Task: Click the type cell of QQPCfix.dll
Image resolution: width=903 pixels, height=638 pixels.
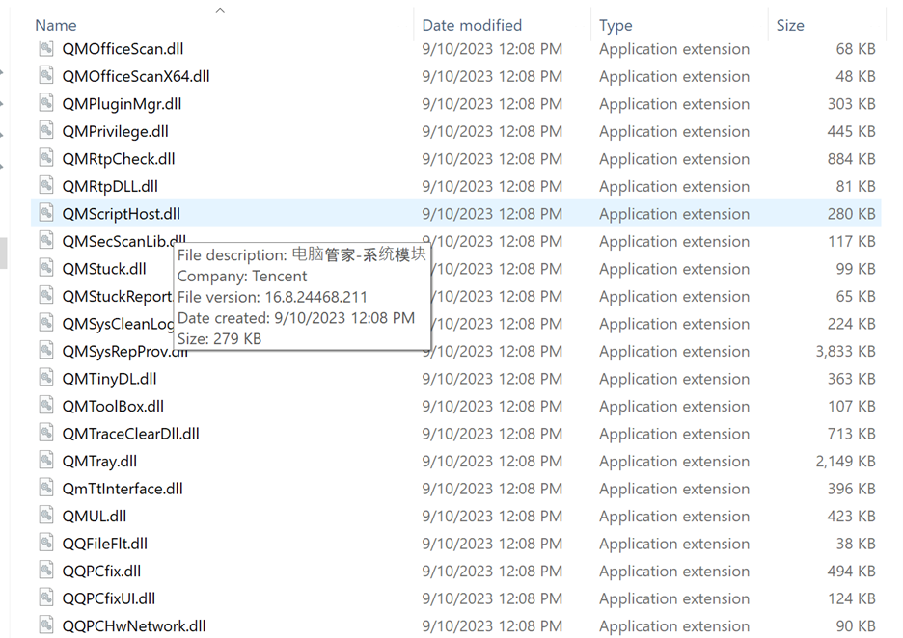Action: click(x=674, y=572)
